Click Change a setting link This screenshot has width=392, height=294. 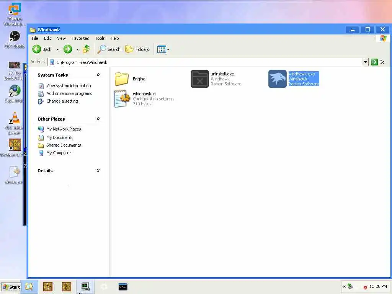pos(62,101)
